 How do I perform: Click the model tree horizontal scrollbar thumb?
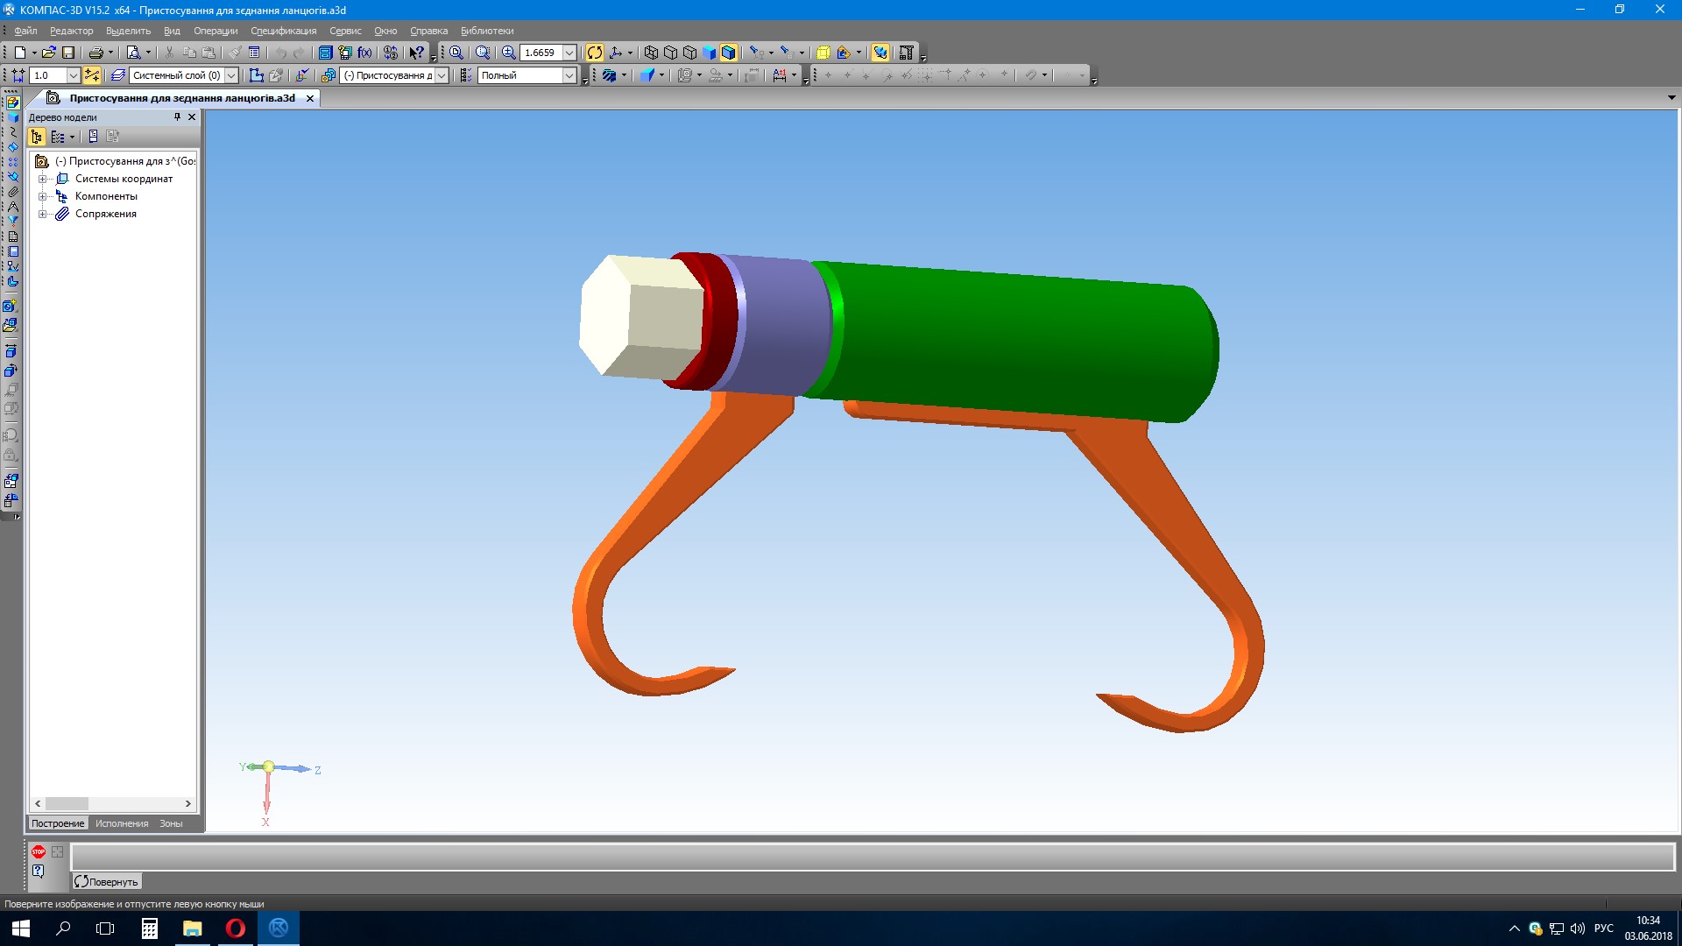click(67, 803)
